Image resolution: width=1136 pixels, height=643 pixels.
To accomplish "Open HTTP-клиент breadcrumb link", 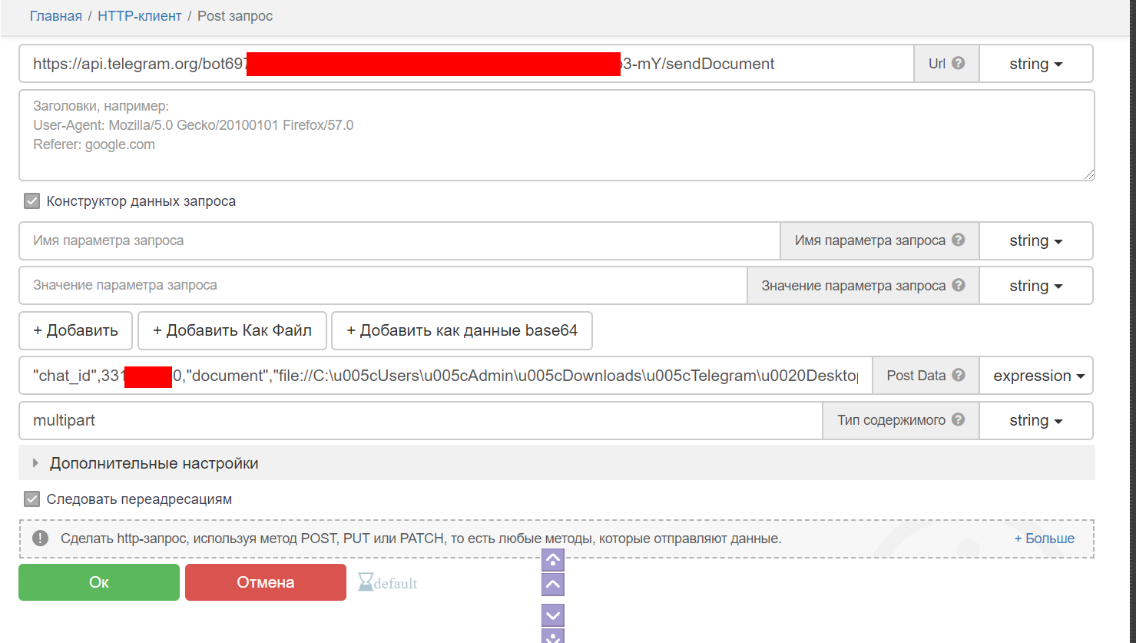I will [x=139, y=16].
